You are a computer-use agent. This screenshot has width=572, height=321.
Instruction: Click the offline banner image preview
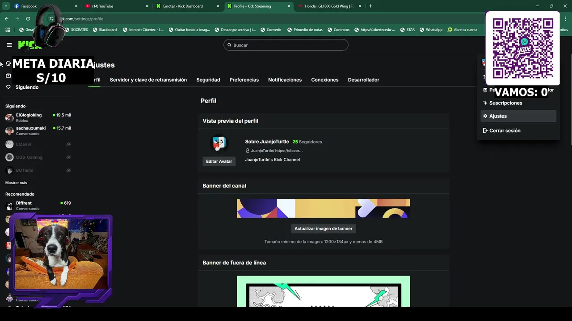tap(324, 291)
